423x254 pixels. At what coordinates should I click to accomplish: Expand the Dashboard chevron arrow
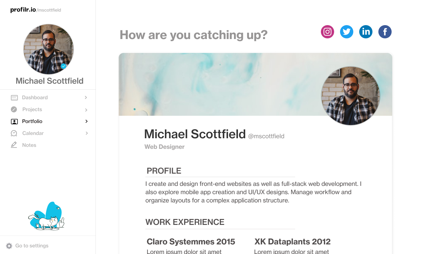[86, 98]
